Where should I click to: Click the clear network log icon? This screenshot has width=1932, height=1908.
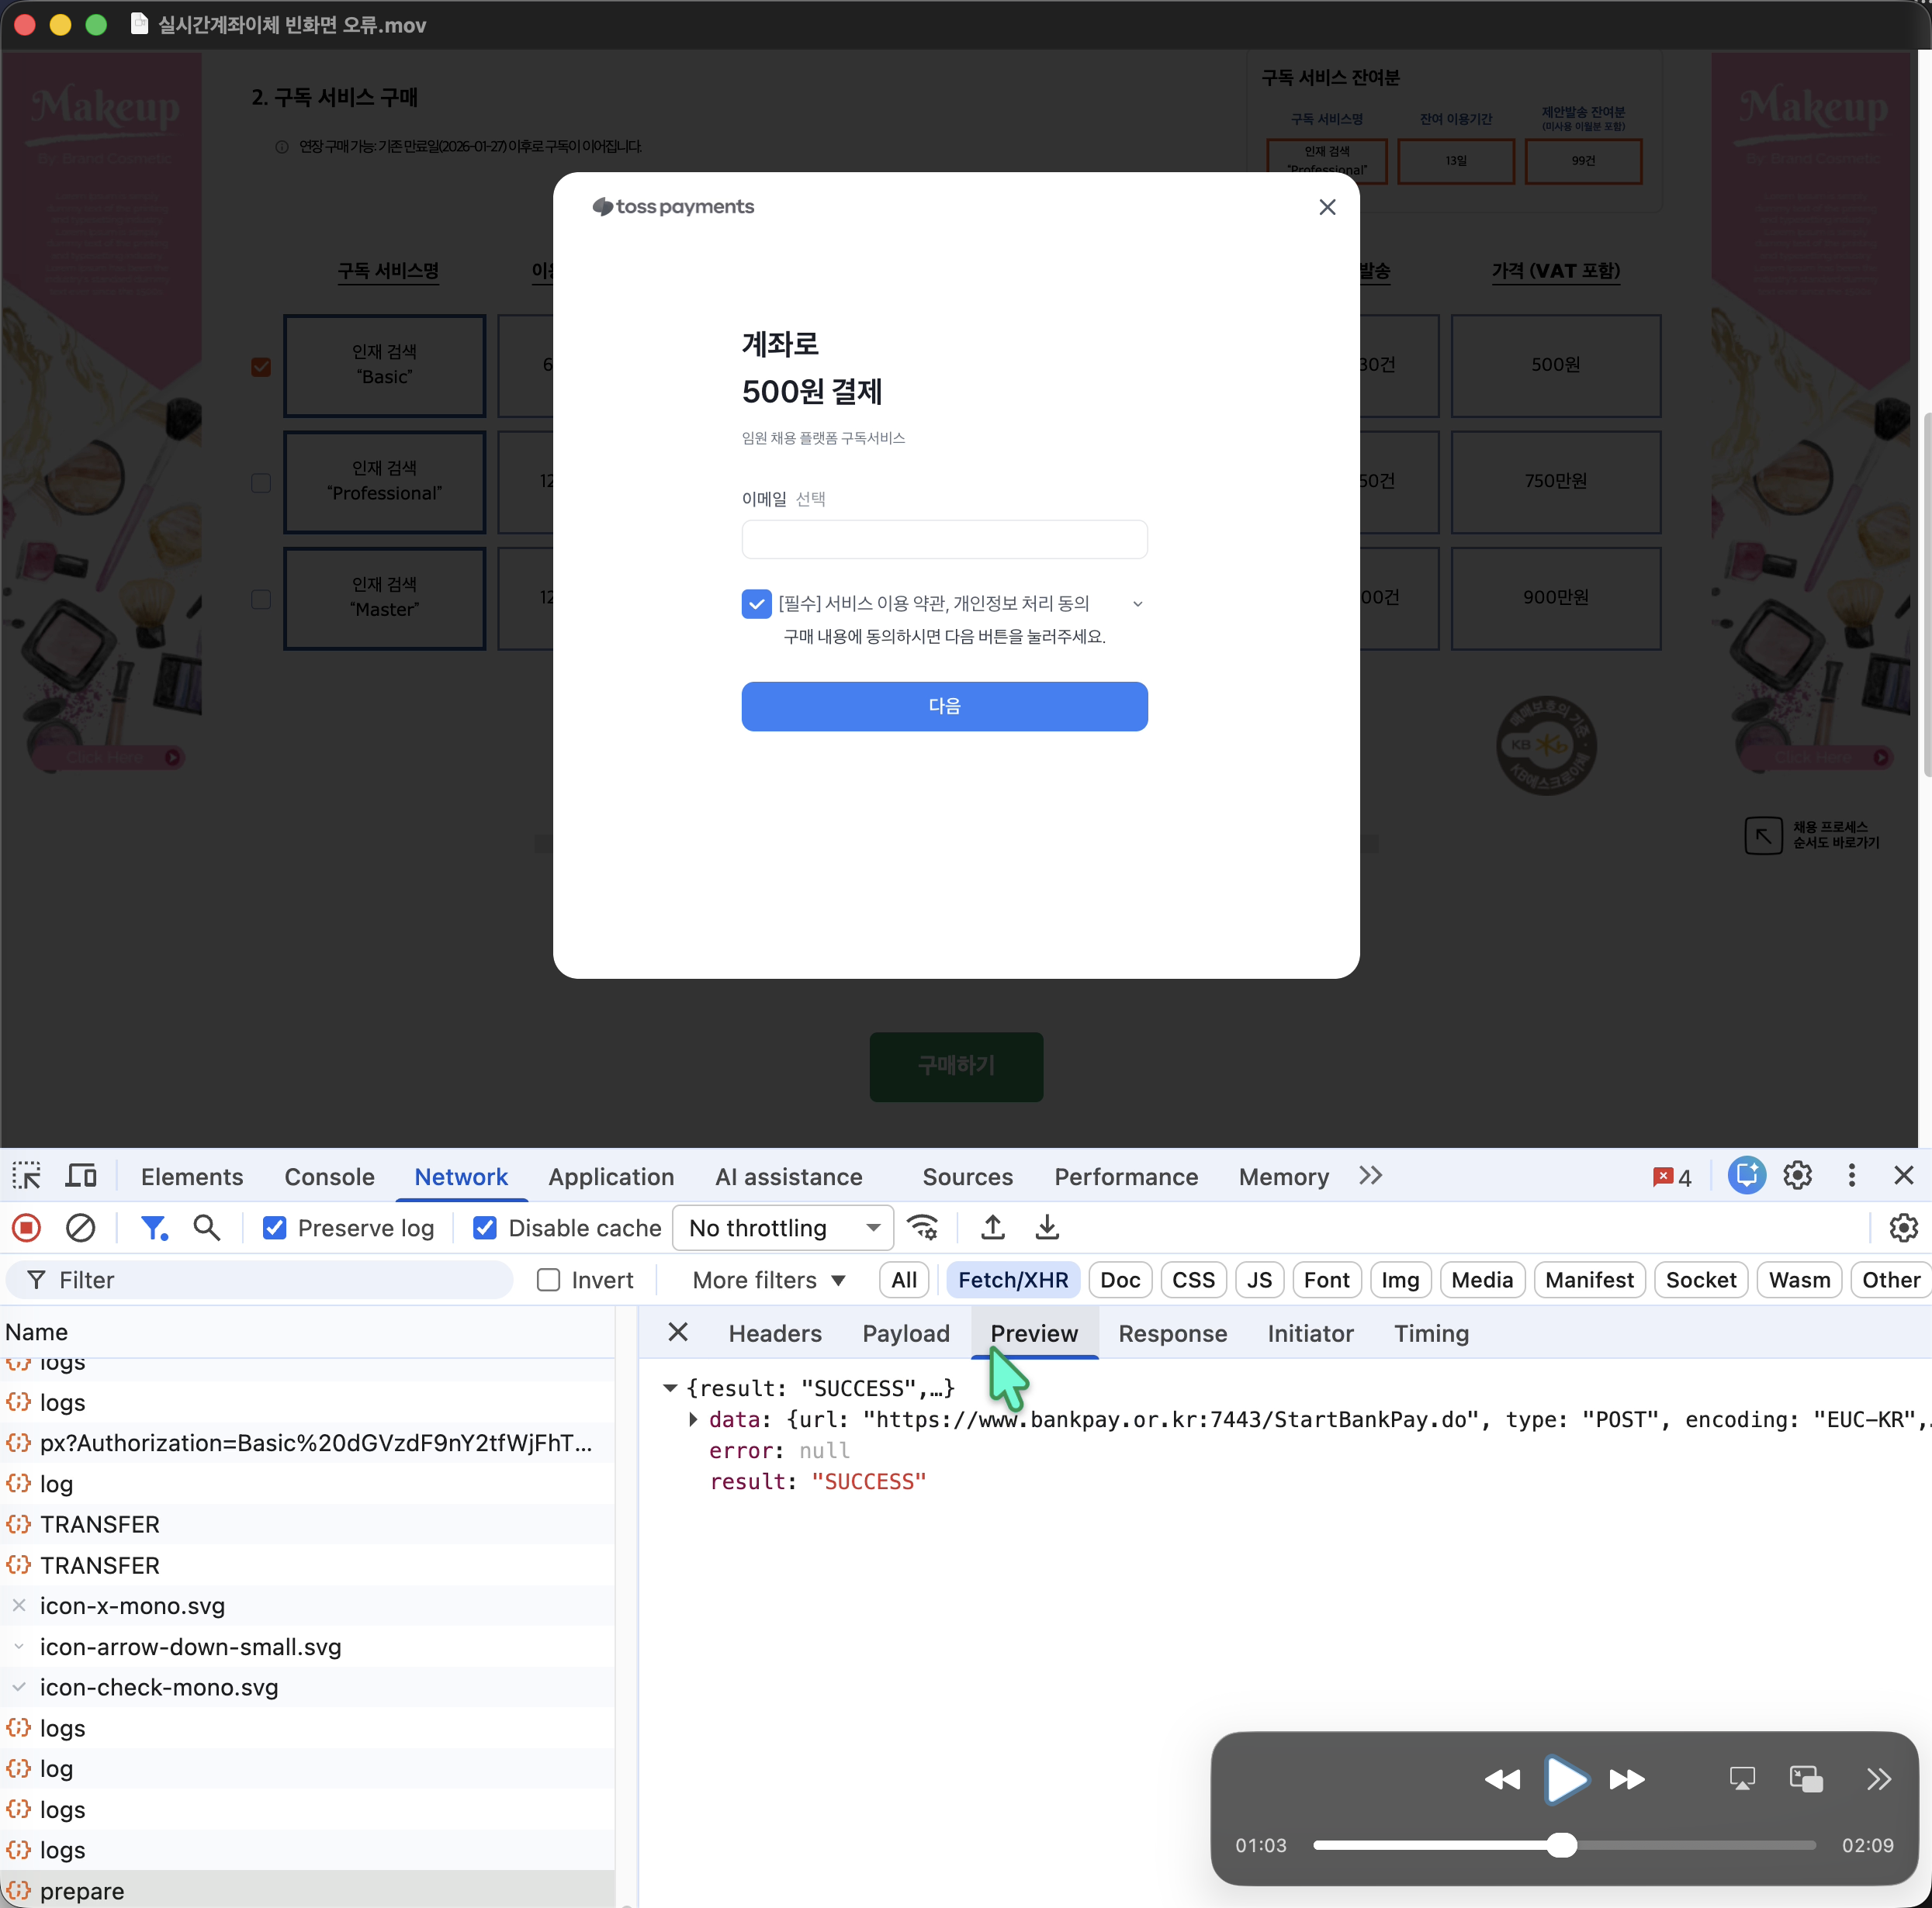[80, 1227]
